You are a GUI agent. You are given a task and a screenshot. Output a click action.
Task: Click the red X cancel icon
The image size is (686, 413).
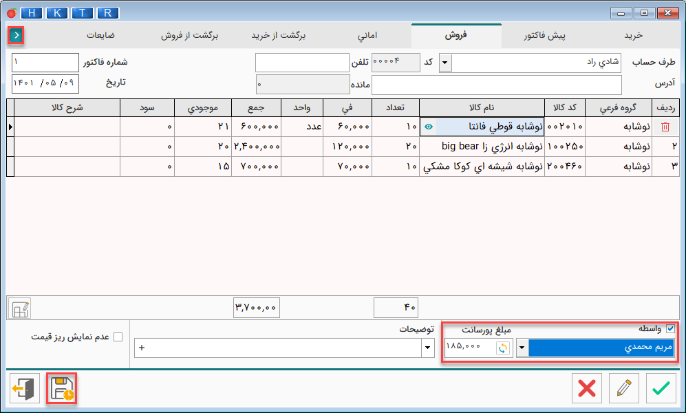tap(587, 388)
